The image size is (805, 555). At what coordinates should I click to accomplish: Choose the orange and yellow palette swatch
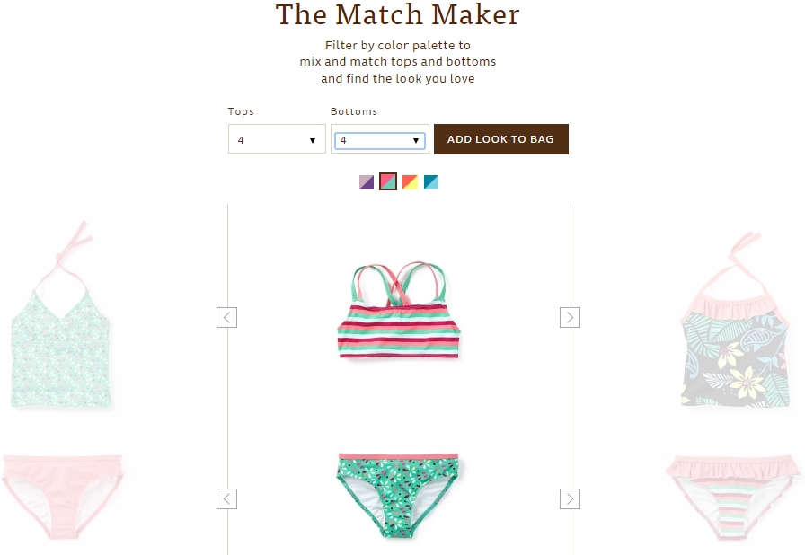pyautogui.click(x=410, y=182)
